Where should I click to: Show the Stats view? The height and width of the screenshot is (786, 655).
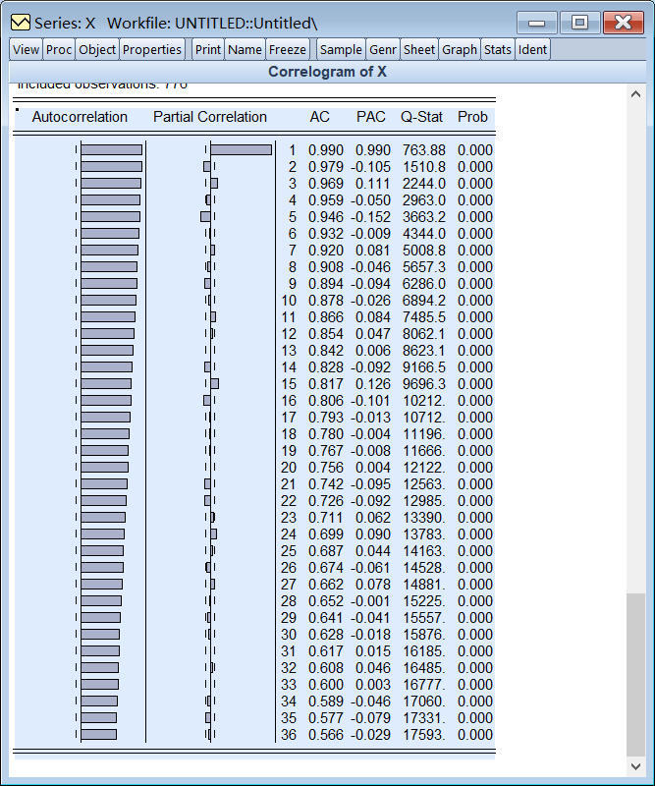pyautogui.click(x=497, y=50)
